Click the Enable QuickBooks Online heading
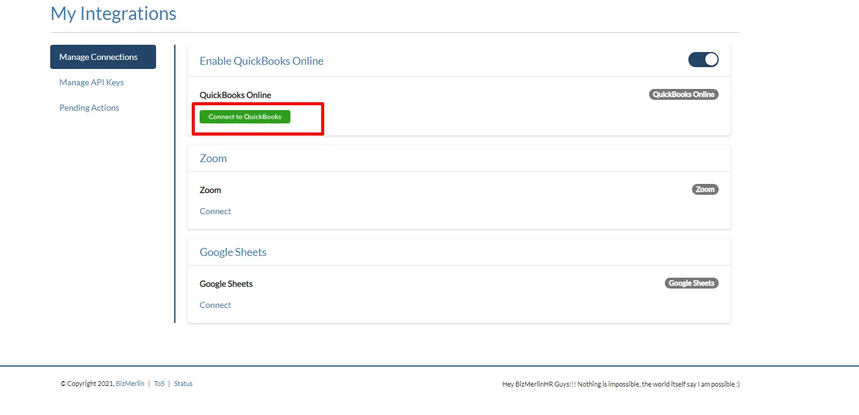 click(261, 61)
